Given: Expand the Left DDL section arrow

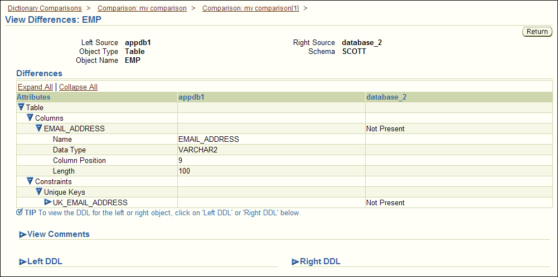Looking at the screenshot, I should point(23,262).
